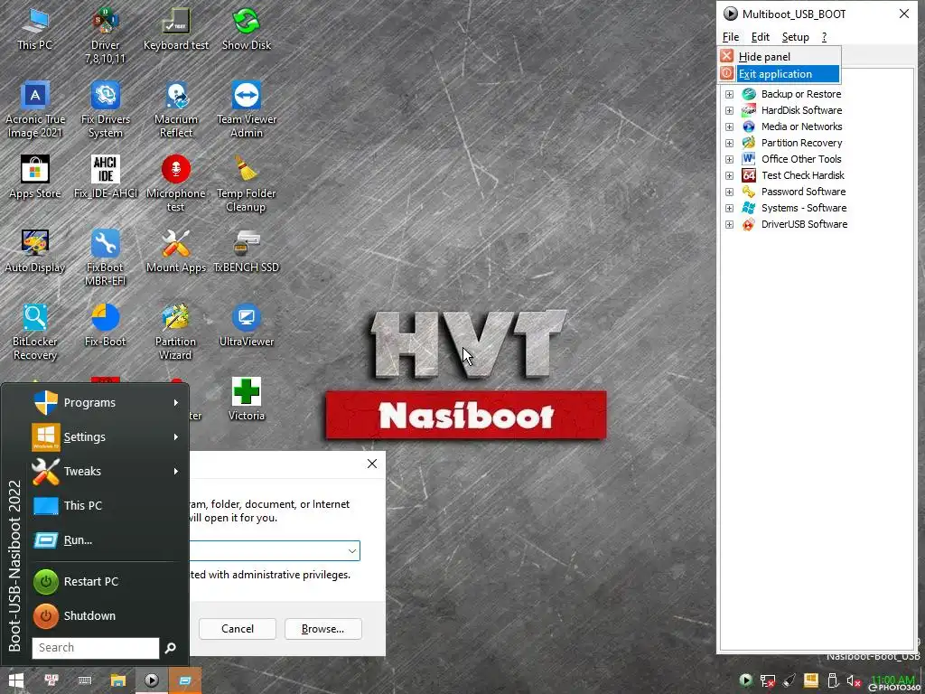Open Partition Wizard
Screen dimensions: 925x694
tap(176, 333)
